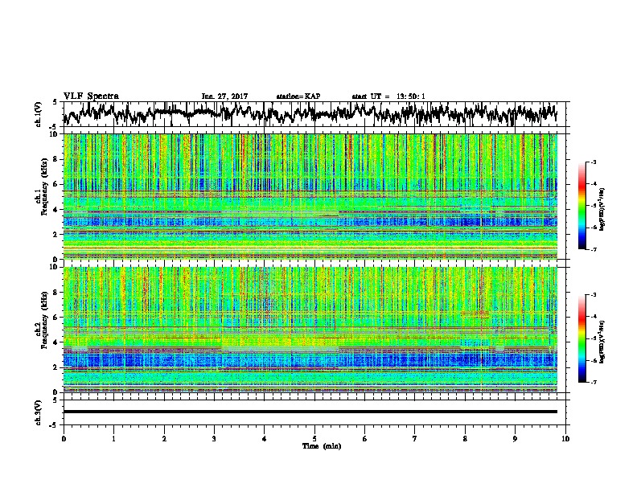Select the date "Jan. 27, 2017"
Image resolution: width=637 pixels, height=492 pixels.
pos(224,96)
